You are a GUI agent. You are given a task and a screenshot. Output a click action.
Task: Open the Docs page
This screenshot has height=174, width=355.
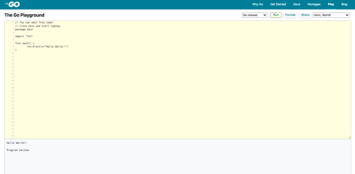[296, 4]
